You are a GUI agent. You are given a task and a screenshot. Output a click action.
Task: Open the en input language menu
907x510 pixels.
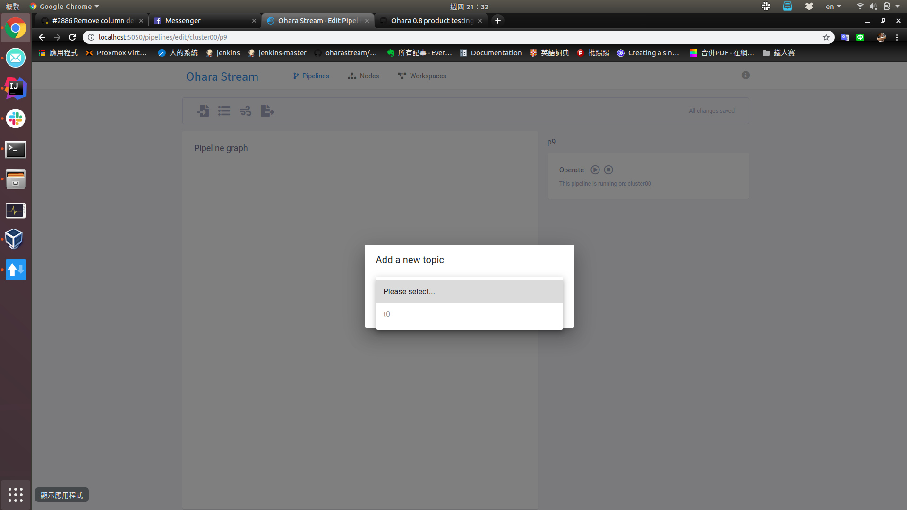pyautogui.click(x=833, y=7)
